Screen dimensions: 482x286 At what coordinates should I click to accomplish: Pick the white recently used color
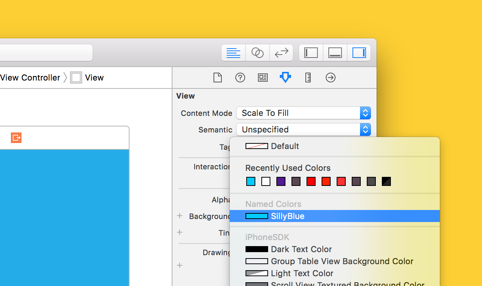pyautogui.click(x=266, y=181)
